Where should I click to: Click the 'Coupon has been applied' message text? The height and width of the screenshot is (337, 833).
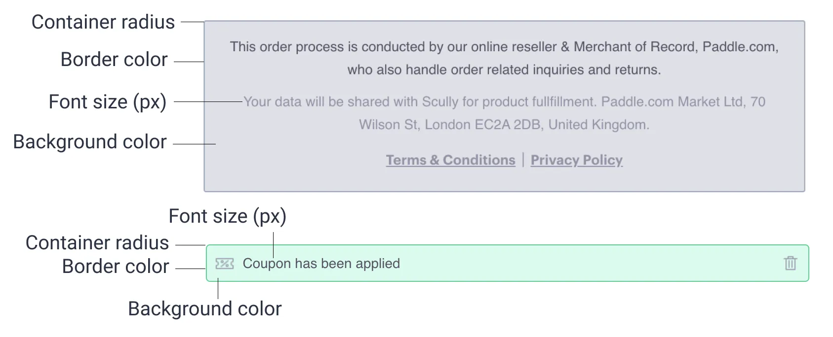(321, 264)
